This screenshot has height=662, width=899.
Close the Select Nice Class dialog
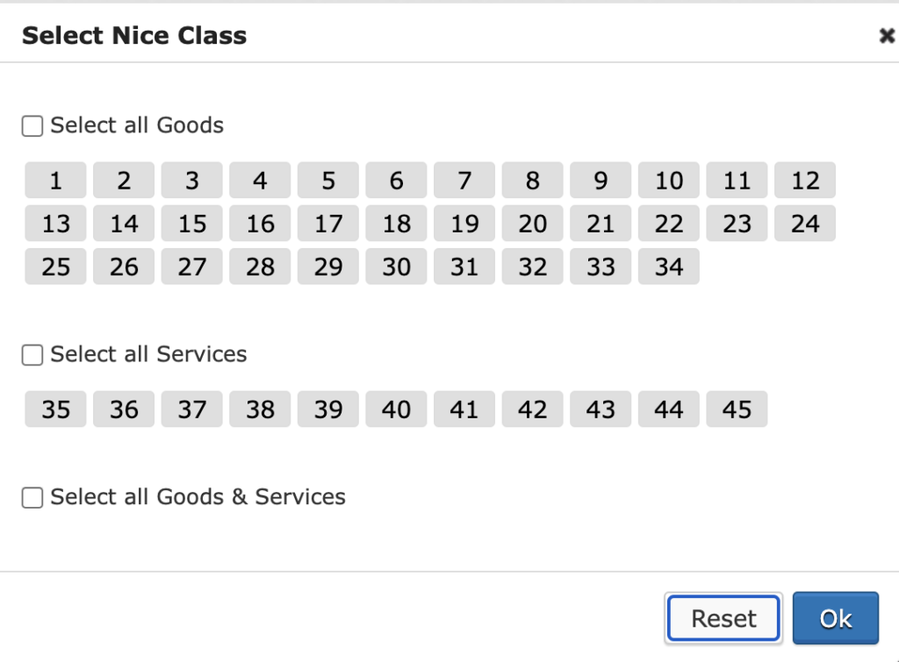click(887, 36)
